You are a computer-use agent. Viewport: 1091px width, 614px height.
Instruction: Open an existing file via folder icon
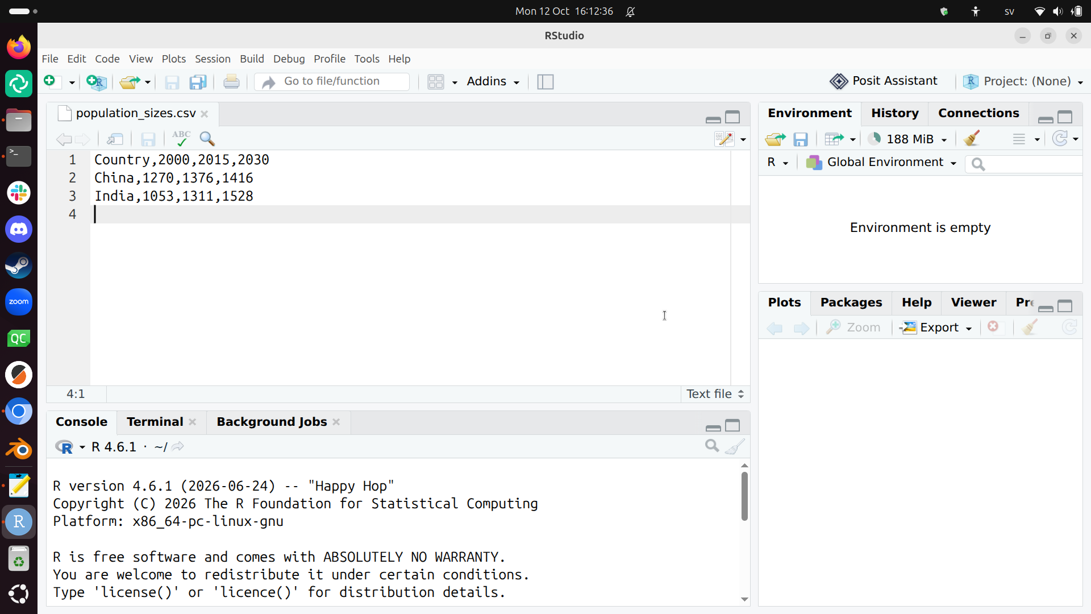130,82
